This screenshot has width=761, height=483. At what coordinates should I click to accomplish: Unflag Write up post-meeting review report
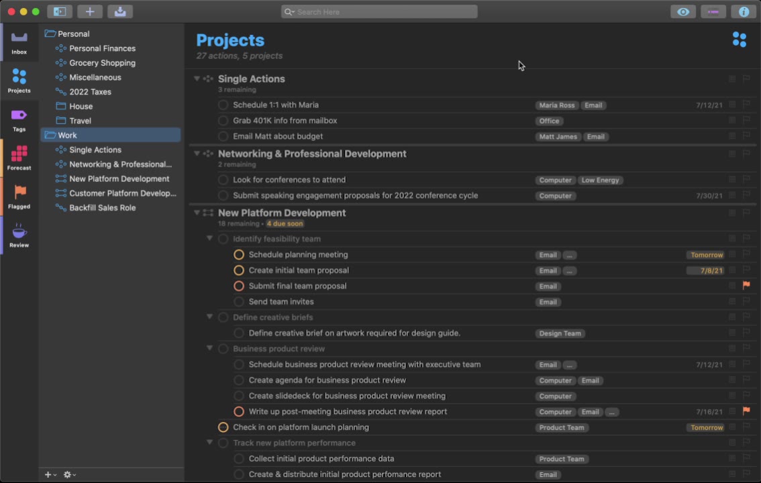coord(746,411)
